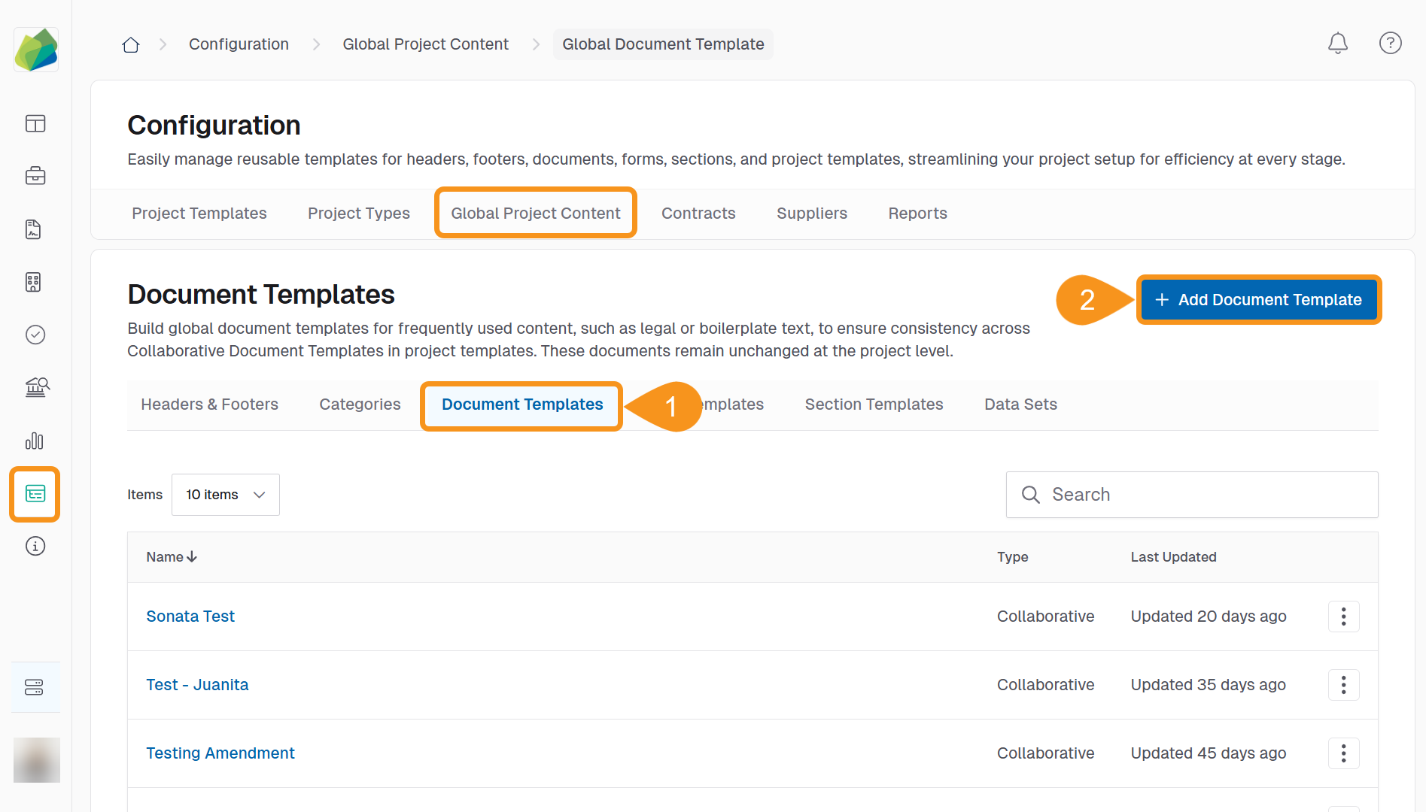Open the info circle icon in sidebar

[x=35, y=546]
